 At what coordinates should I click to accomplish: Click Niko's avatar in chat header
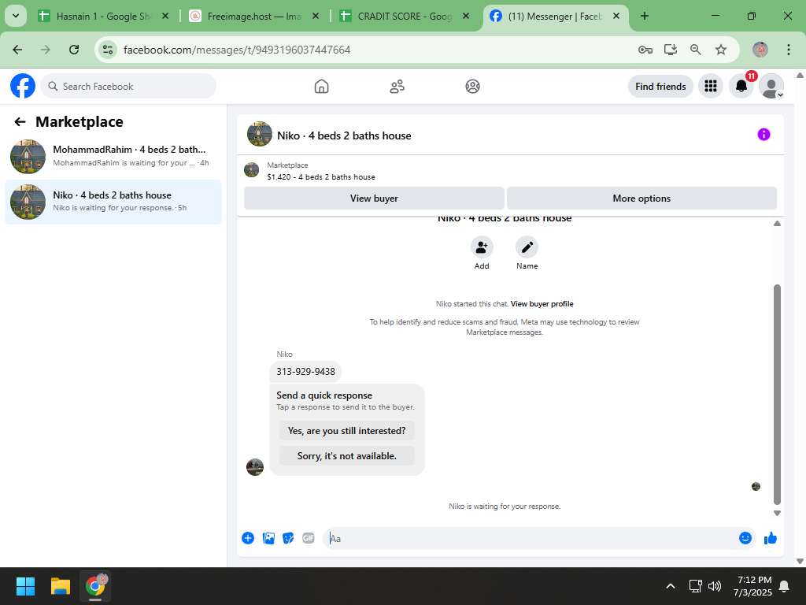click(260, 134)
